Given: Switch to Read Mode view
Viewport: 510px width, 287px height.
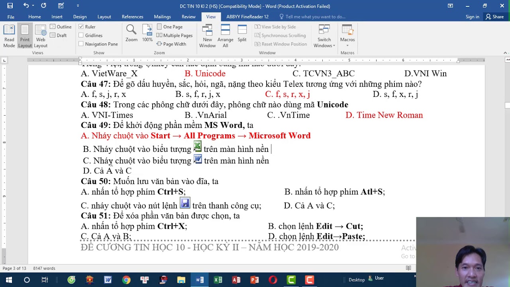Looking at the screenshot, I should (x=9, y=36).
